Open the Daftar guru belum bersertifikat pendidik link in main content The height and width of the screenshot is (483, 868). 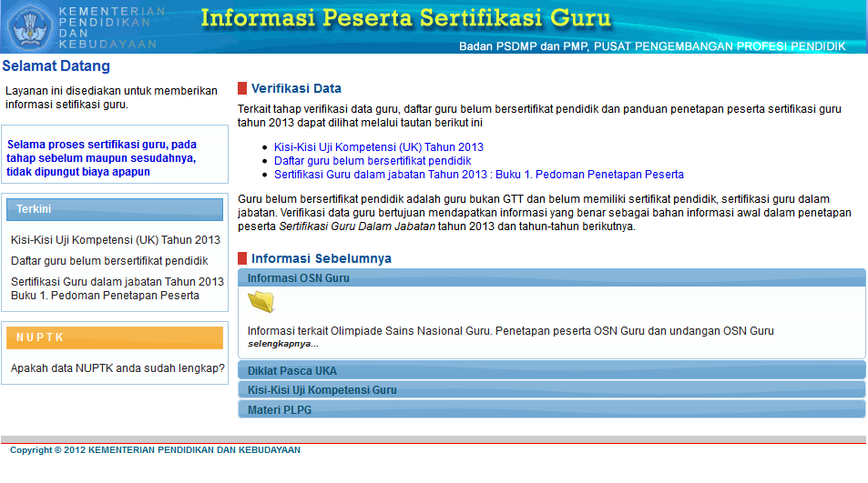373,161
